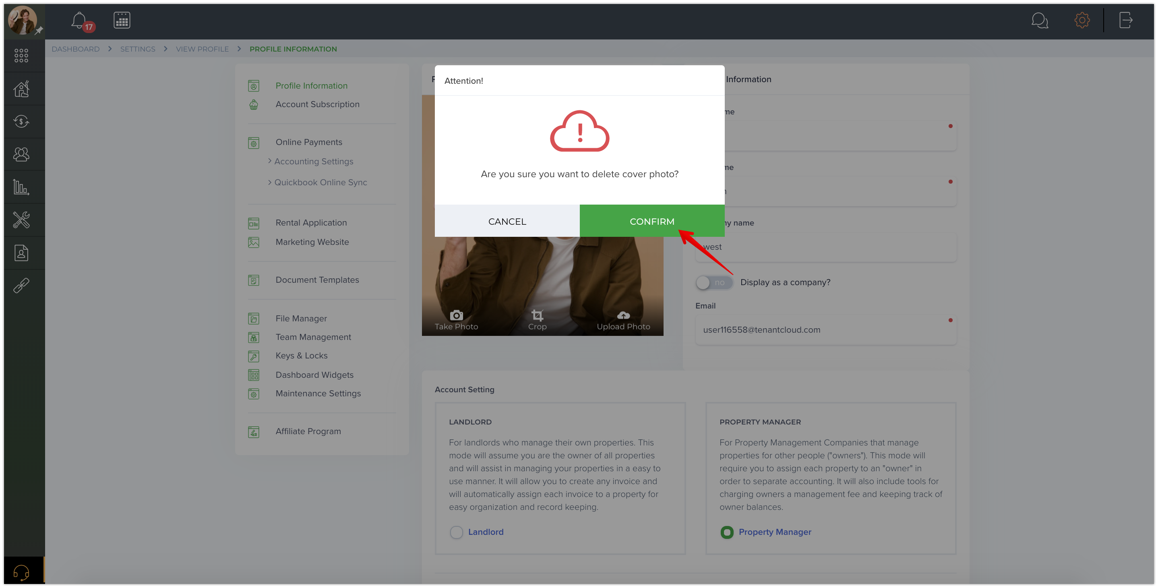
Task: Click the logout icon in top bar
Action: 1126,20
